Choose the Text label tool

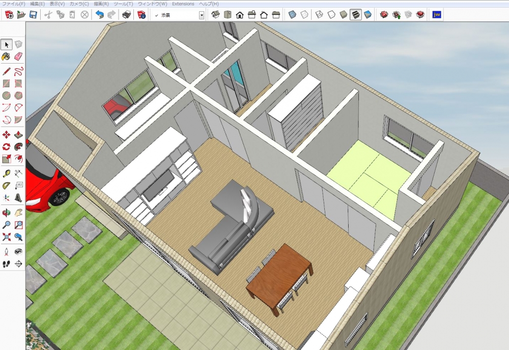click(18, 186)
